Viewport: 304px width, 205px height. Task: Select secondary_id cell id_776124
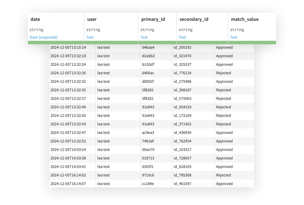pos(182,73)
